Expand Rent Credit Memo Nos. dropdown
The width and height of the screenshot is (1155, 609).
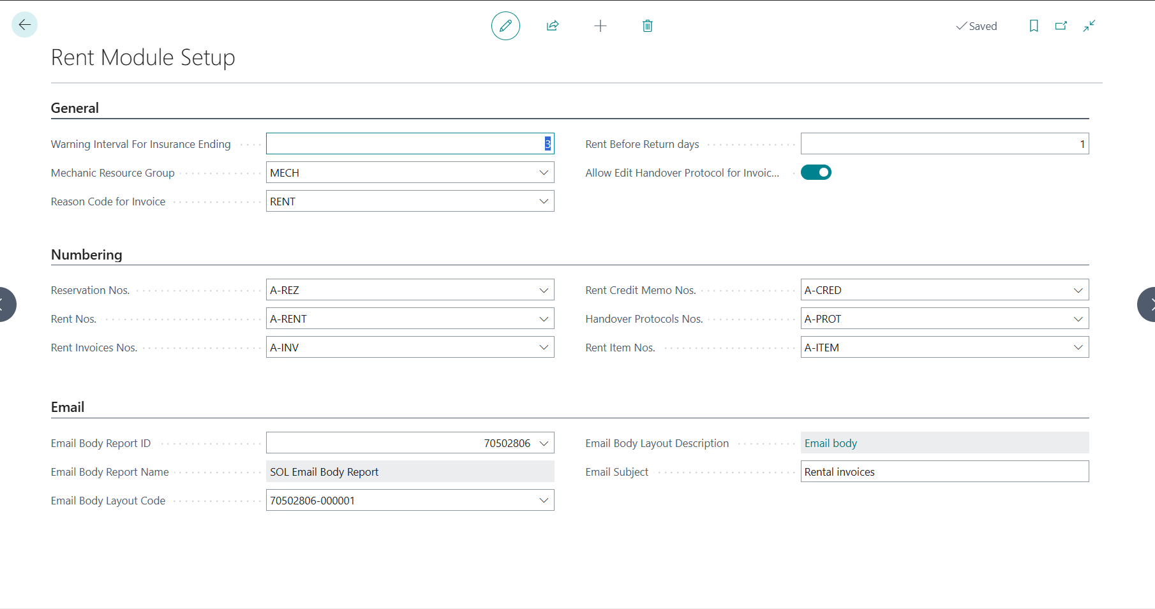pyautogui.click(x=1078, y=290)
